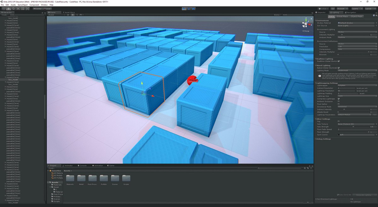Select the Move tool in the toolbar
This screenshot has width=378, height=207.
9,9
